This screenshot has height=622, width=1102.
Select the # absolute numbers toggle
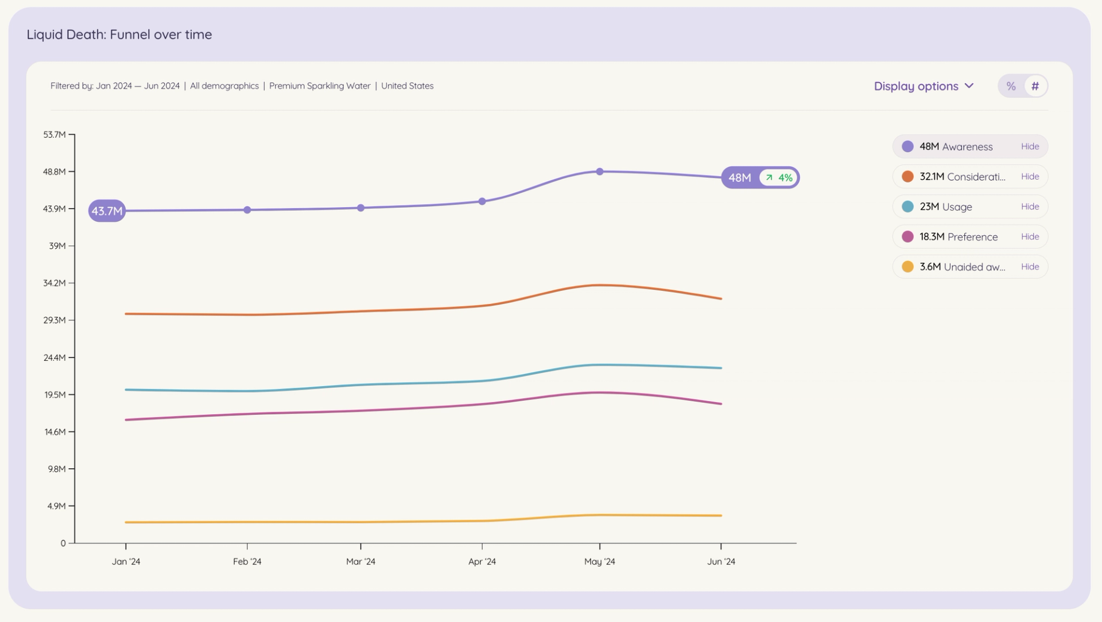click(1035, 86)
